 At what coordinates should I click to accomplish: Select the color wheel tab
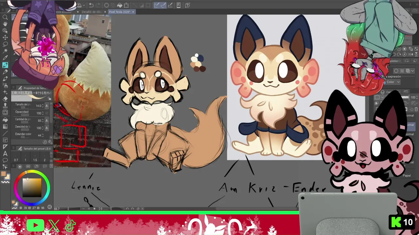point(20,166)
